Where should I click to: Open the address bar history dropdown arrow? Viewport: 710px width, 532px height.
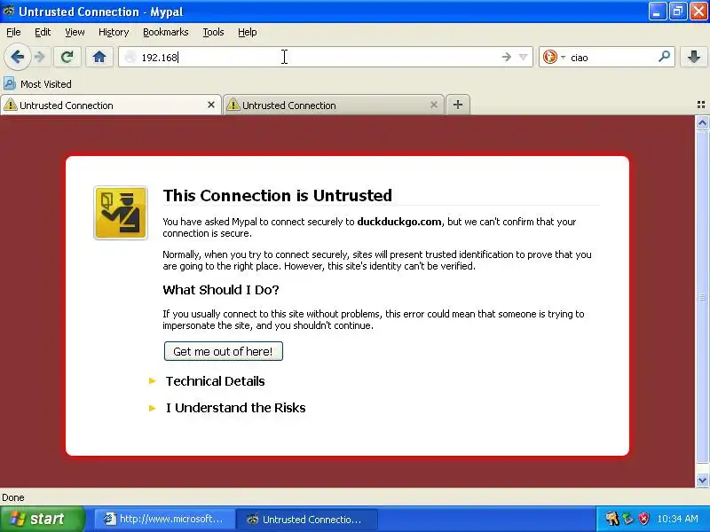tap(523, 57)
